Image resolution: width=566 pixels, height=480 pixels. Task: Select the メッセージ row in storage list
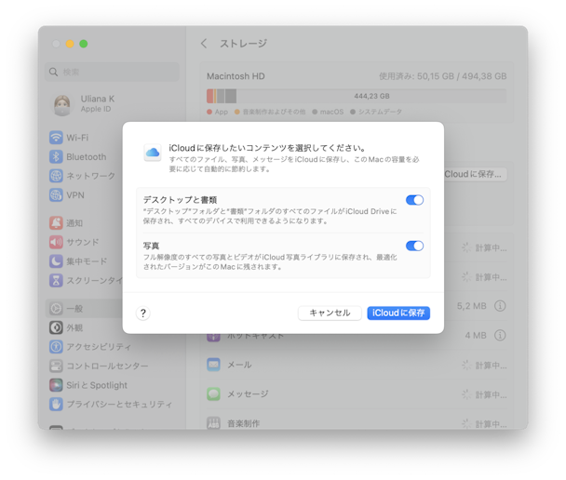point(357,394)
